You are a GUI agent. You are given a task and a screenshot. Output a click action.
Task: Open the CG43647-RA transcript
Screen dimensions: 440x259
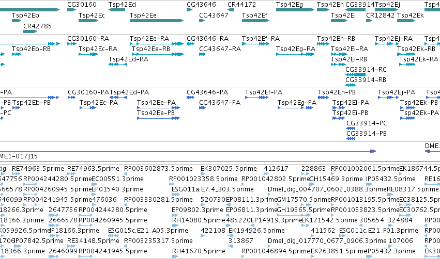202,54
